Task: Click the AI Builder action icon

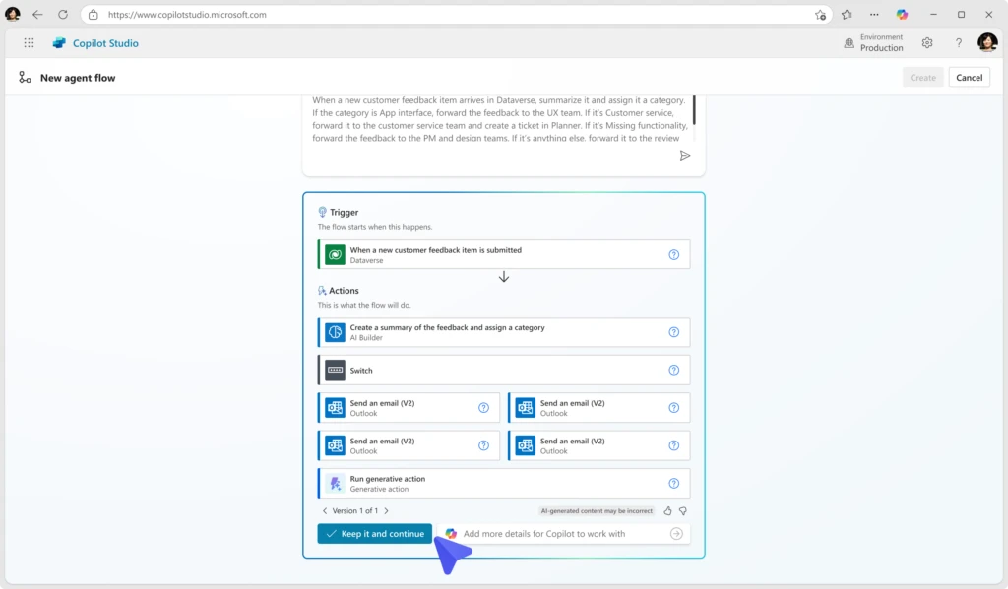Action: [x=334, y=331]
